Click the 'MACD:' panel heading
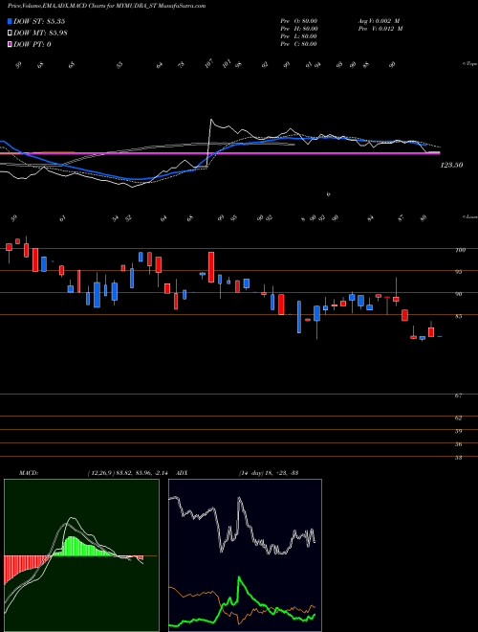The height and width of the screenshot is (632, 478). click(28, 473)
